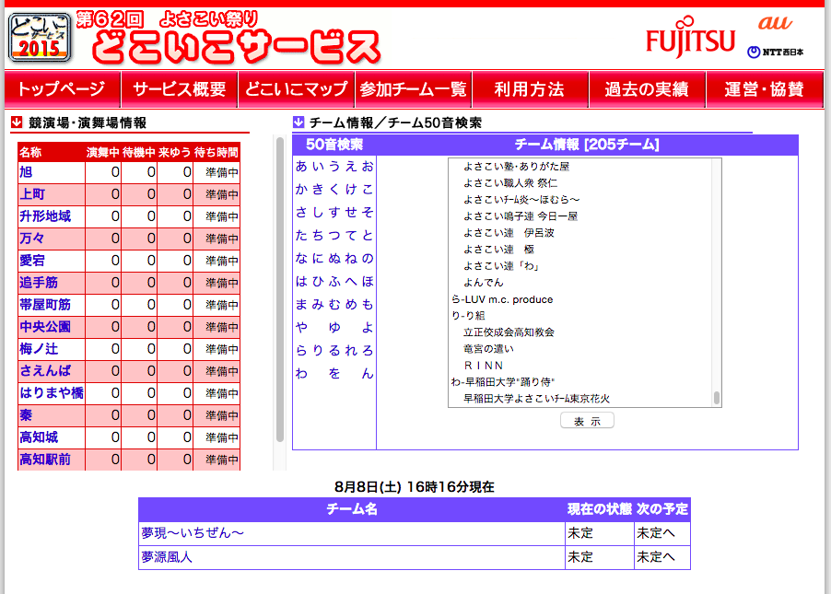831x594 pixels.
Task: Open the サービス概要 menu item
Action: (179, 89)
